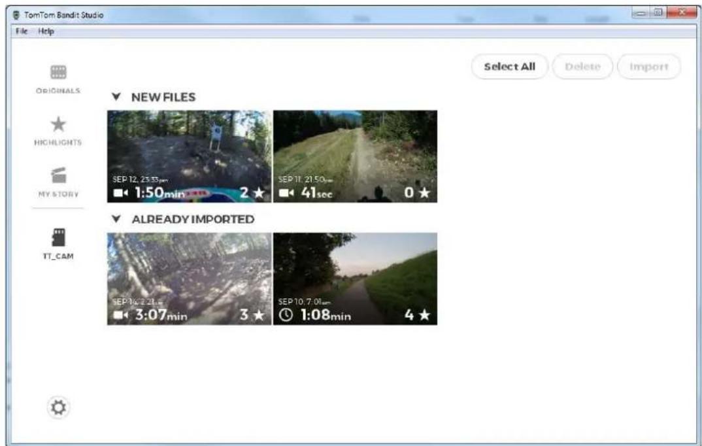Click the star on 0-star video
Screen dimensions: 702x446
tap(424, 192)
